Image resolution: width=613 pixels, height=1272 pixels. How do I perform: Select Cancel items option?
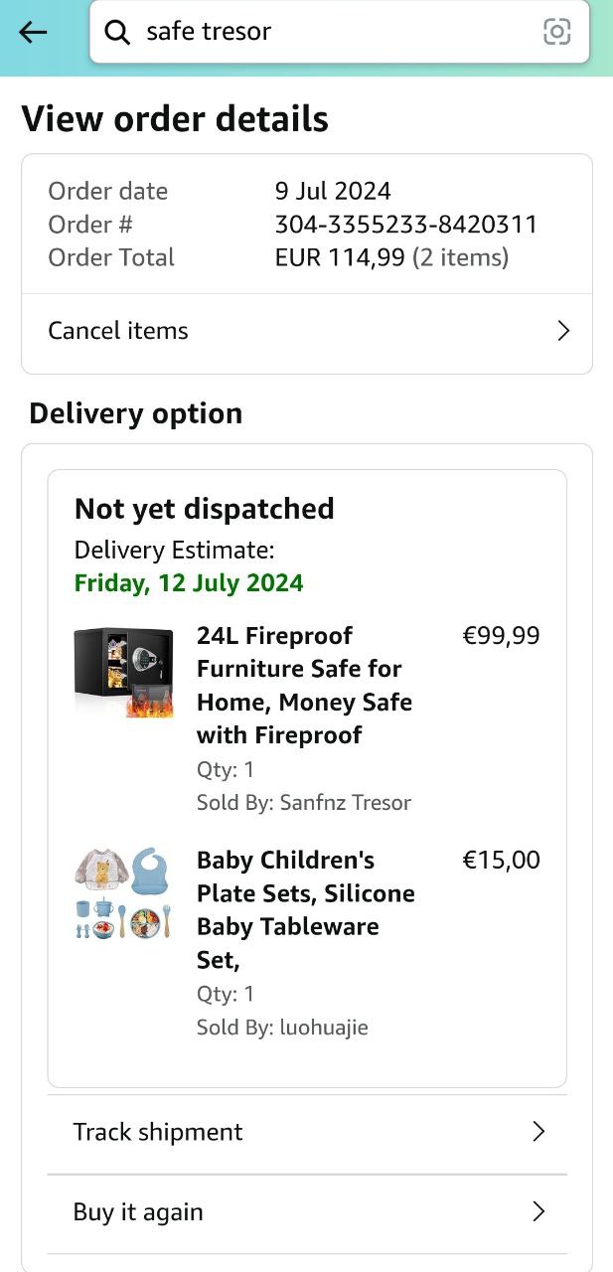pyautogui.click(x=118, y=331)
